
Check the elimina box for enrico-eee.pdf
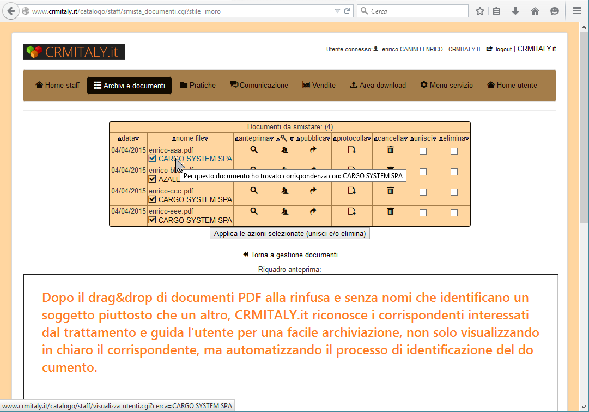click(454, 213)
